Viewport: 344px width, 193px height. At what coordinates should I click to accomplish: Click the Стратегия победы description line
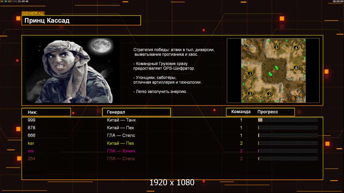[174, 52]
